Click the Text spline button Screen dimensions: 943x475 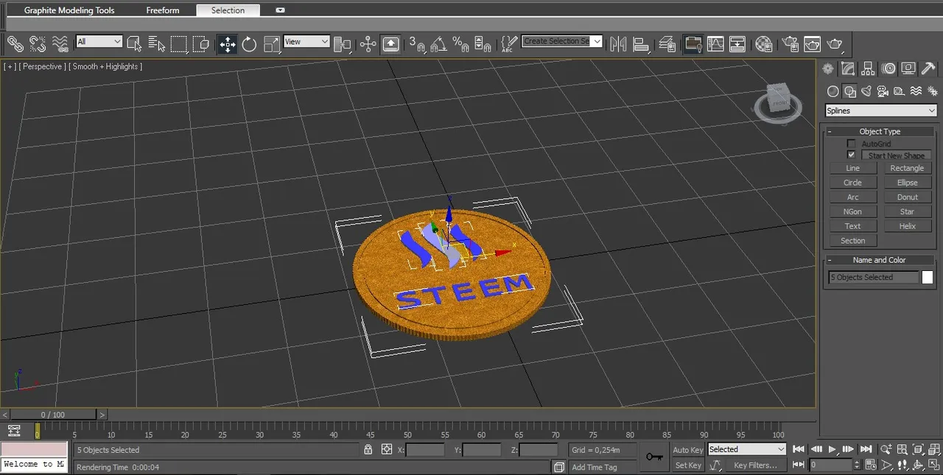tap(852, 226)
